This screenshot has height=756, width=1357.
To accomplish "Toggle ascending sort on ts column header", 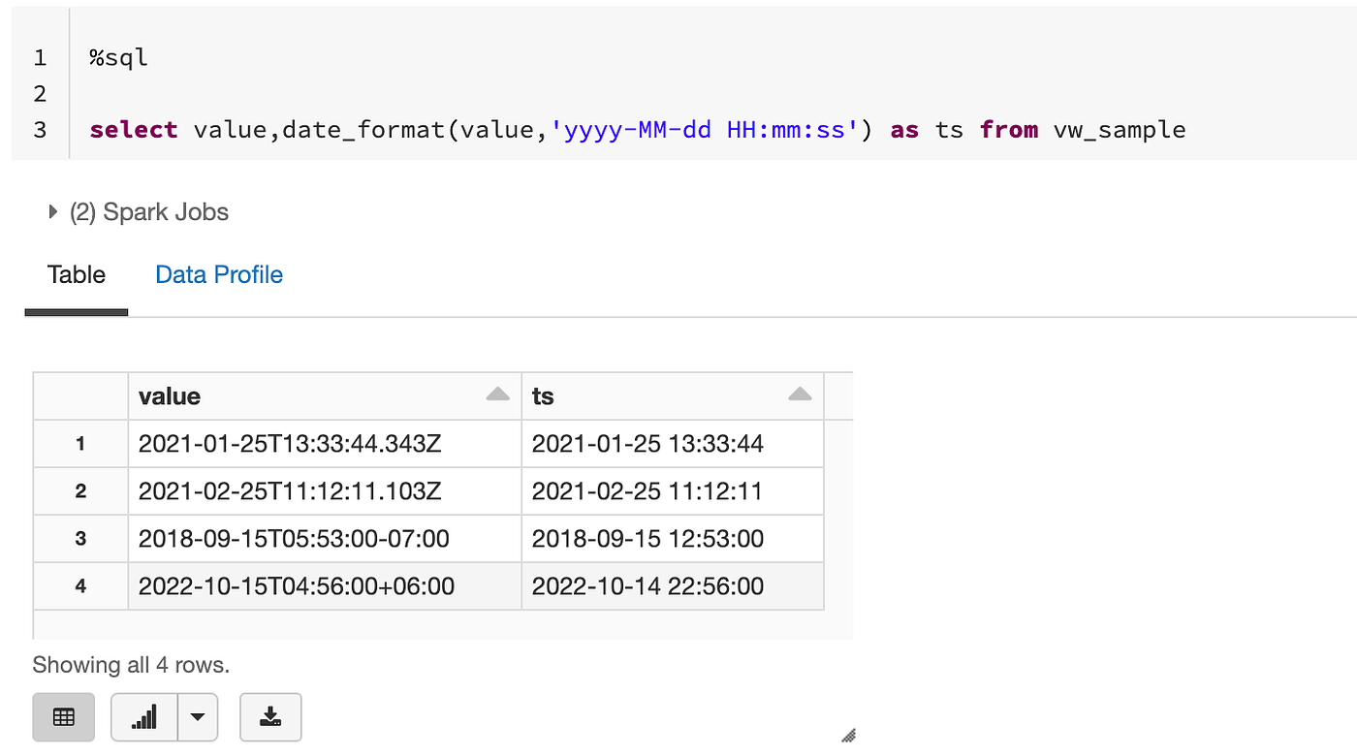I will 800,394.
